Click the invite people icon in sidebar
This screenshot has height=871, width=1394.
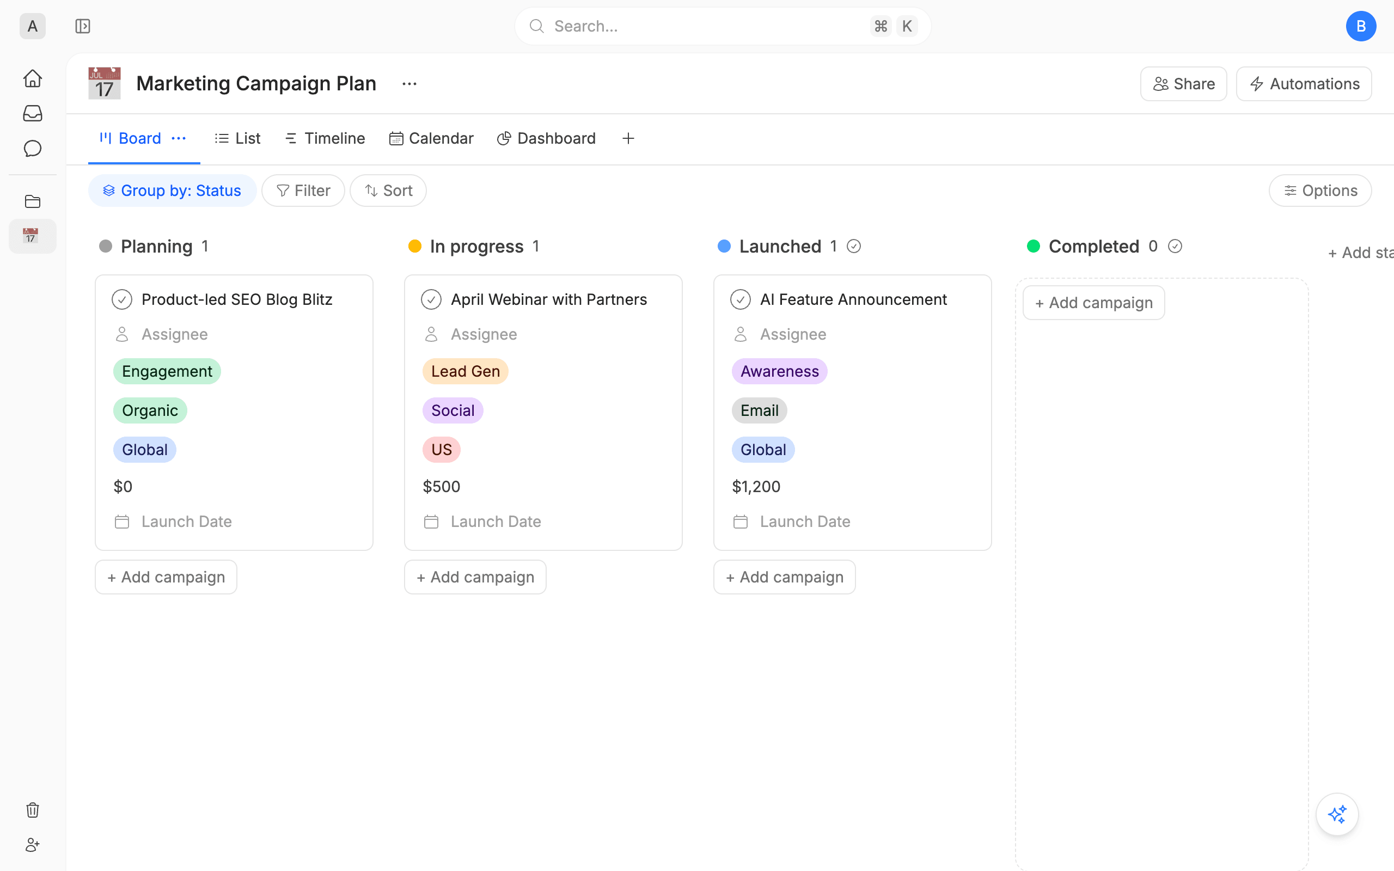pos(33,845)
